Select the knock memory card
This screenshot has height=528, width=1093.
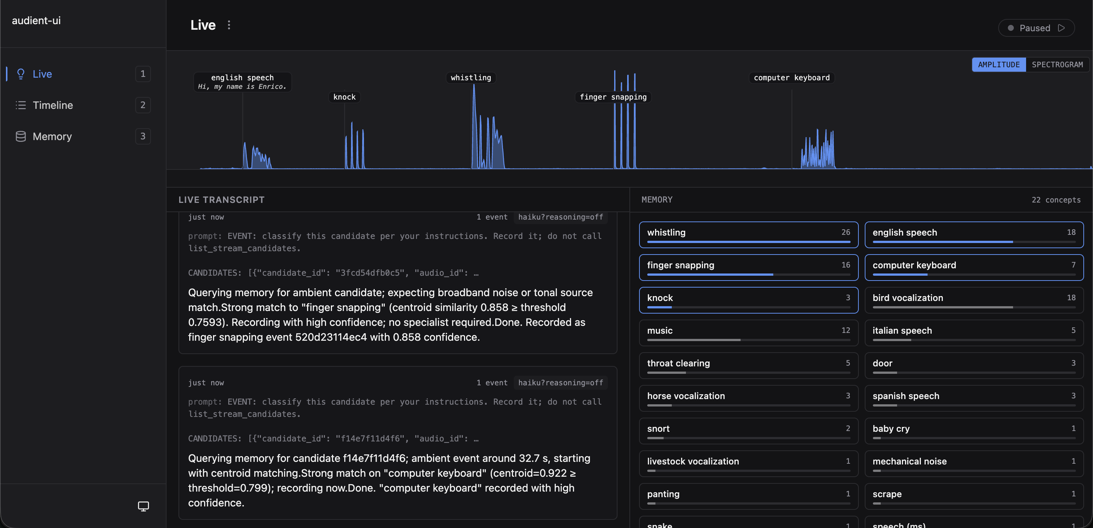(748, 300)
